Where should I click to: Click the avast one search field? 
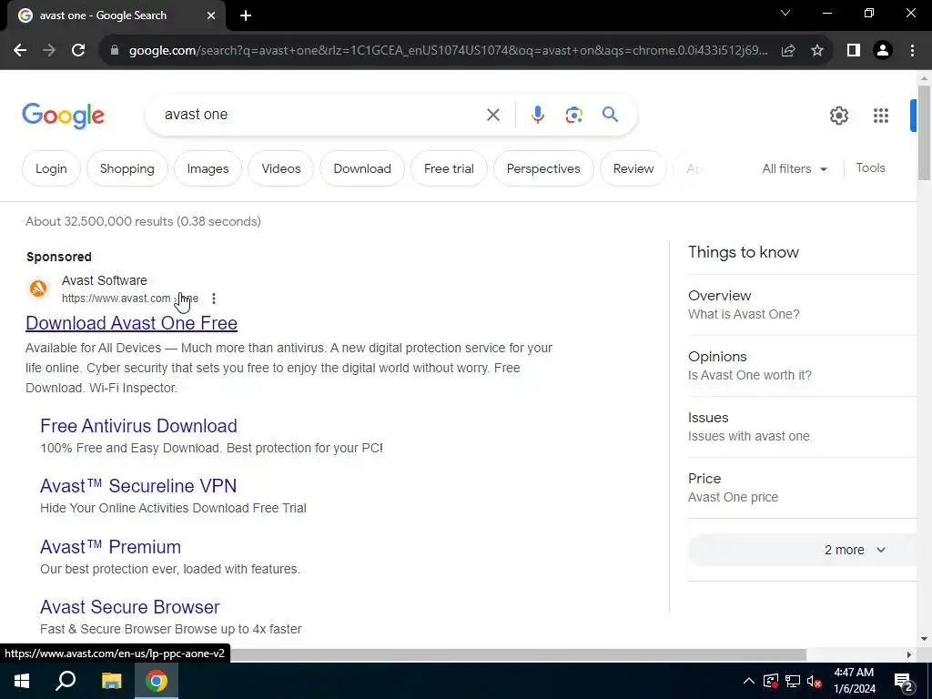(321, 115)
